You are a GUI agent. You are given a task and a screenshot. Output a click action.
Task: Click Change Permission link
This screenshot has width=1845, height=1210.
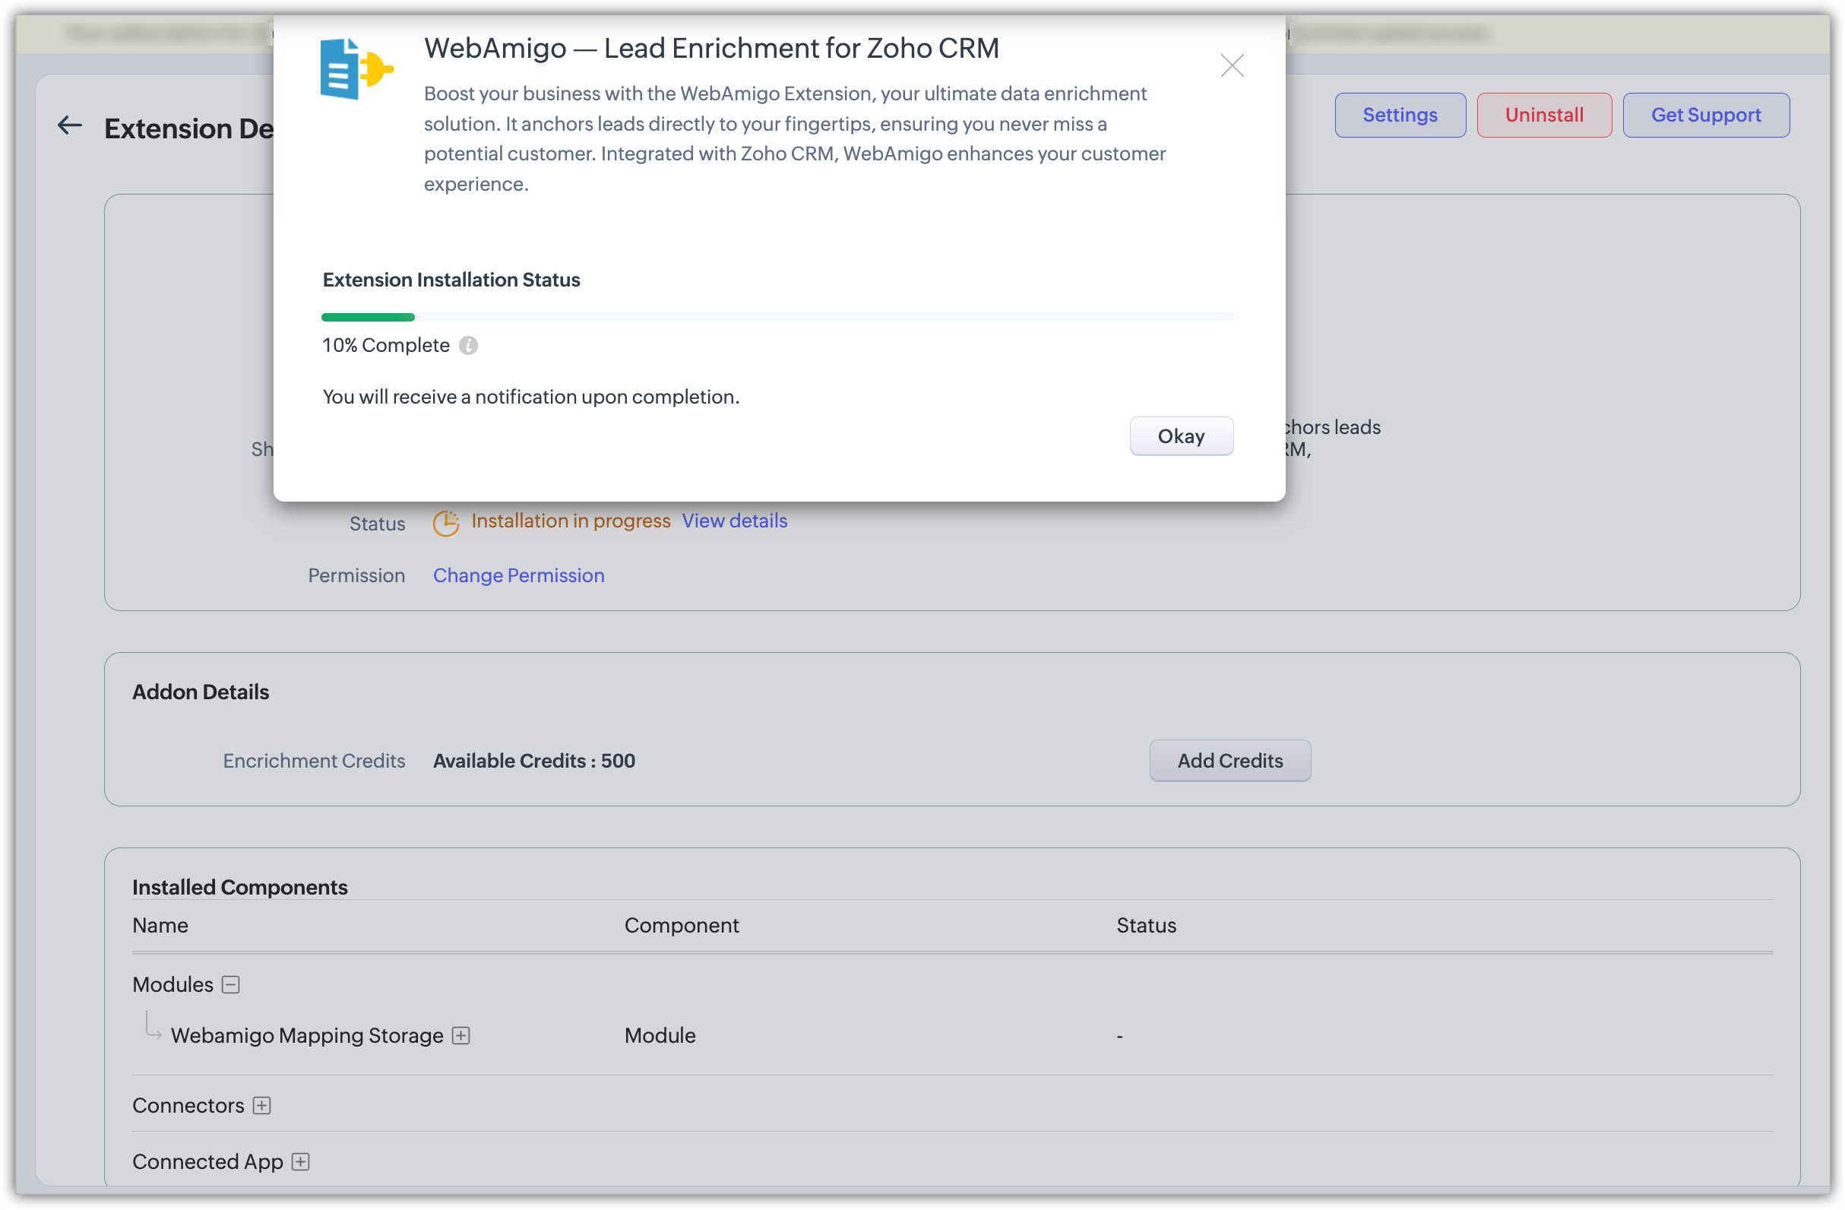click(x=518, y=575)
